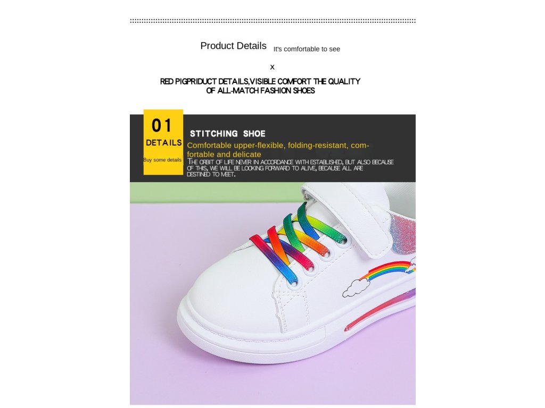Screen dimensions: 545x408
Task: Click the STITCHING SHOE title
Action: point(228,133)
